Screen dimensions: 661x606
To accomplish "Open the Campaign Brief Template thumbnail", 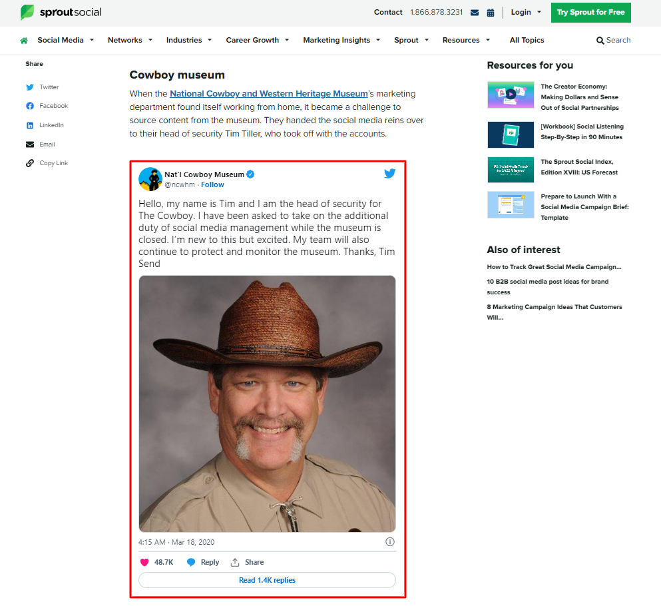I will pyautogui.click(x=511, y=205).
